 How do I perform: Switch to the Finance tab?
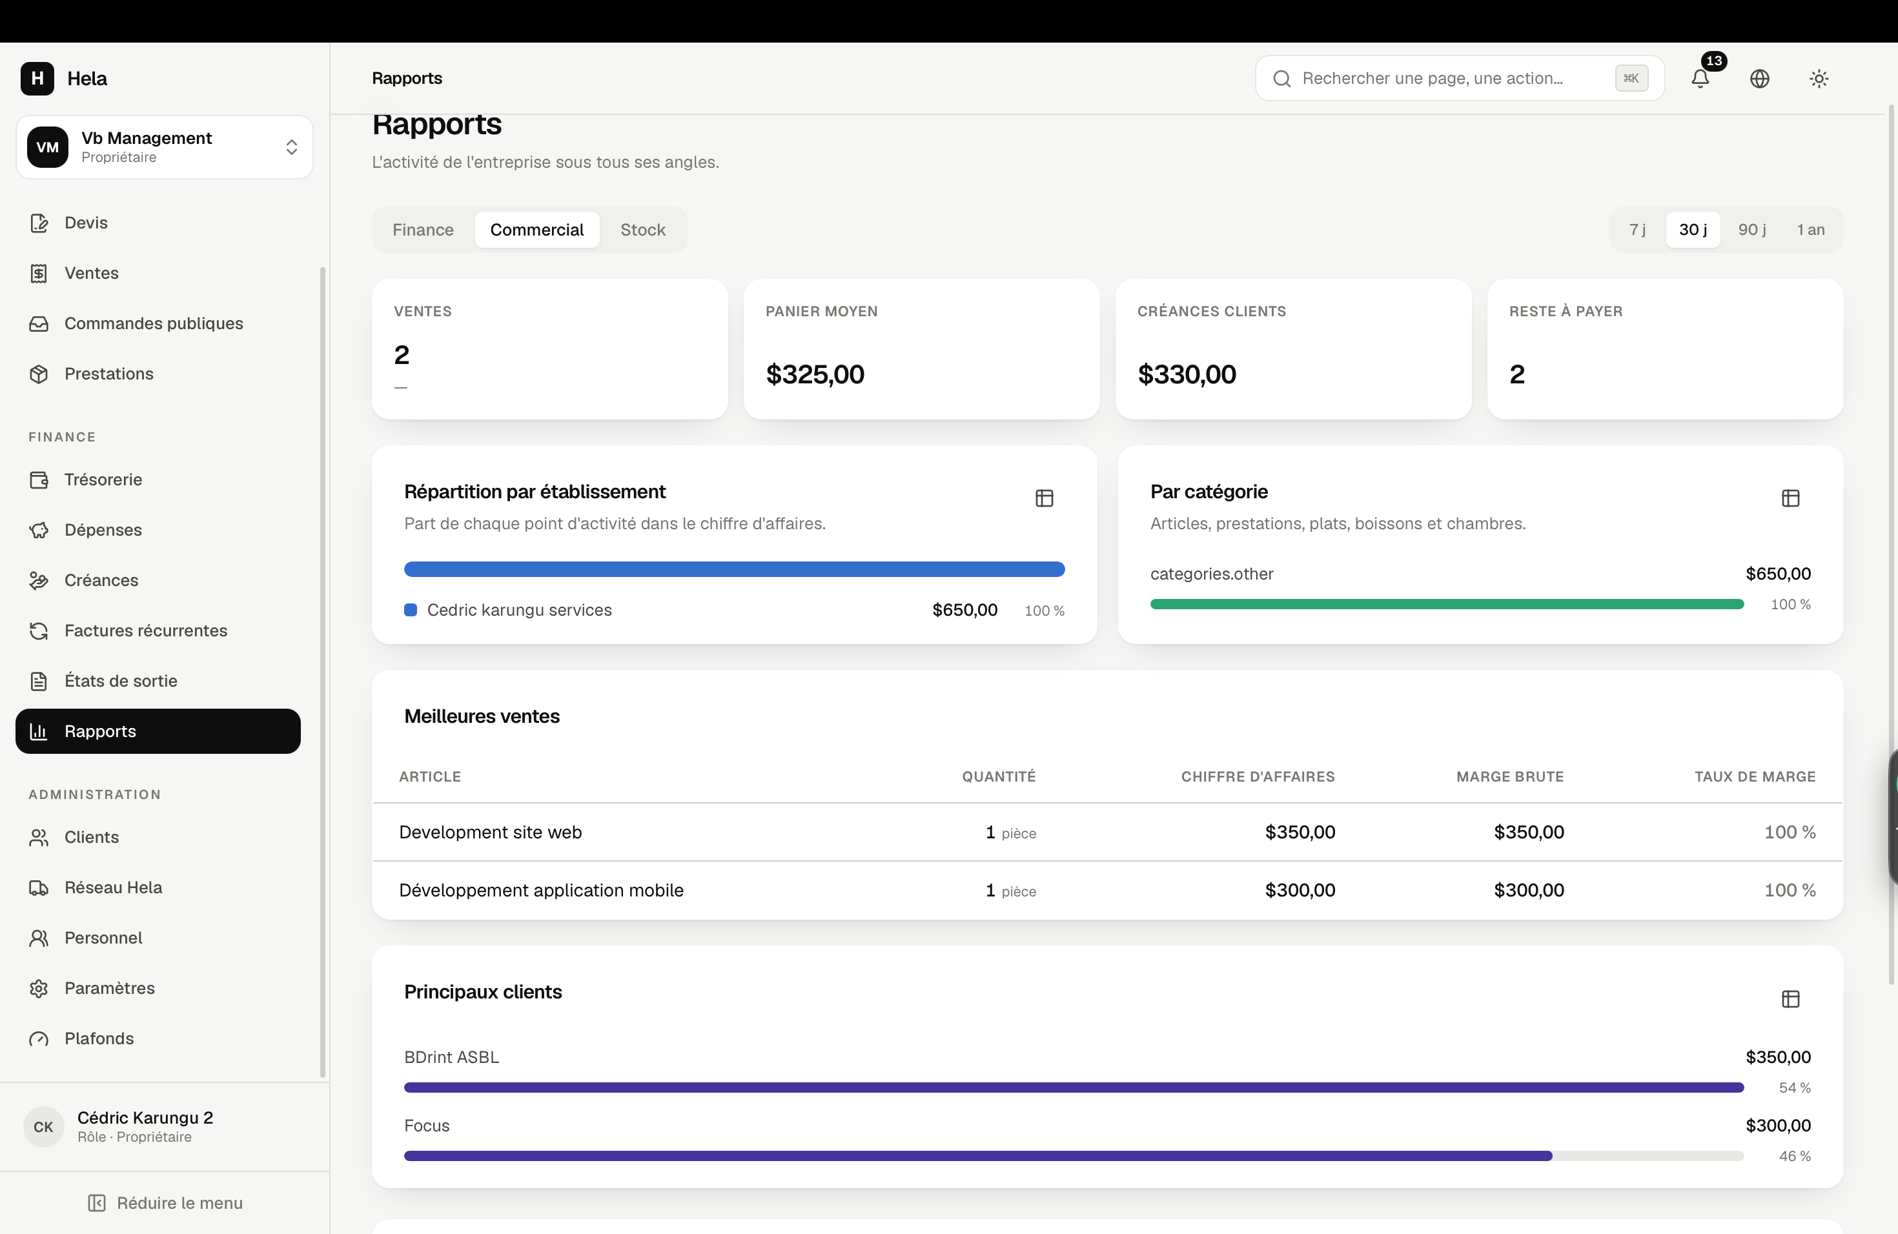point(423,230)
